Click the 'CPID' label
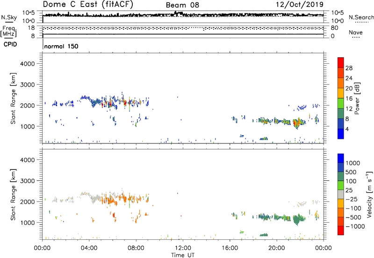This screenshot has height=258, width=374. click(10, 44)
